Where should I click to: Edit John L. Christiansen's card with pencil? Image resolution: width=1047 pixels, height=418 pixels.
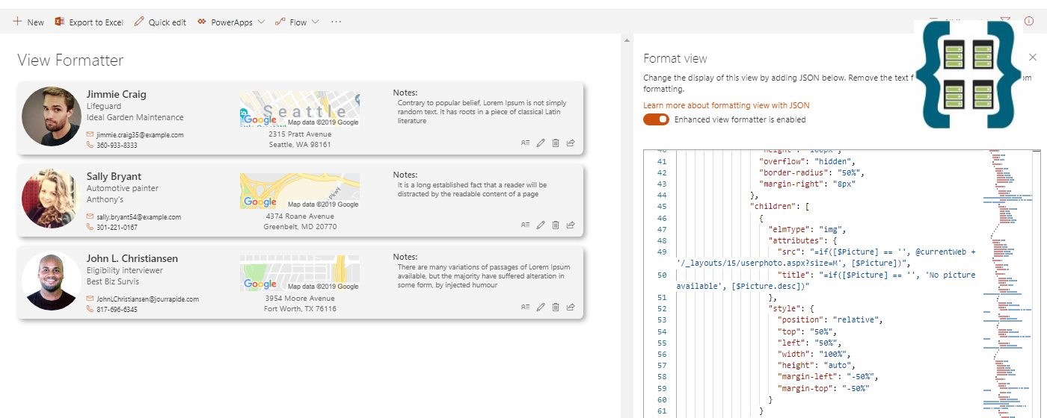541,307
